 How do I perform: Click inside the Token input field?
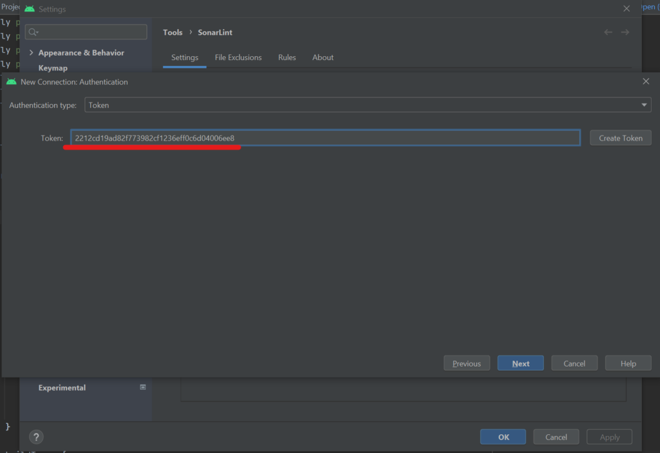[x=325, y=138]
